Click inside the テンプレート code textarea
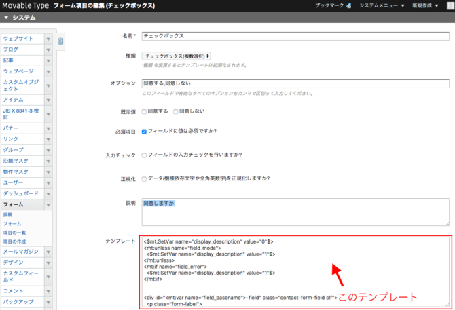 coord(295,272)
